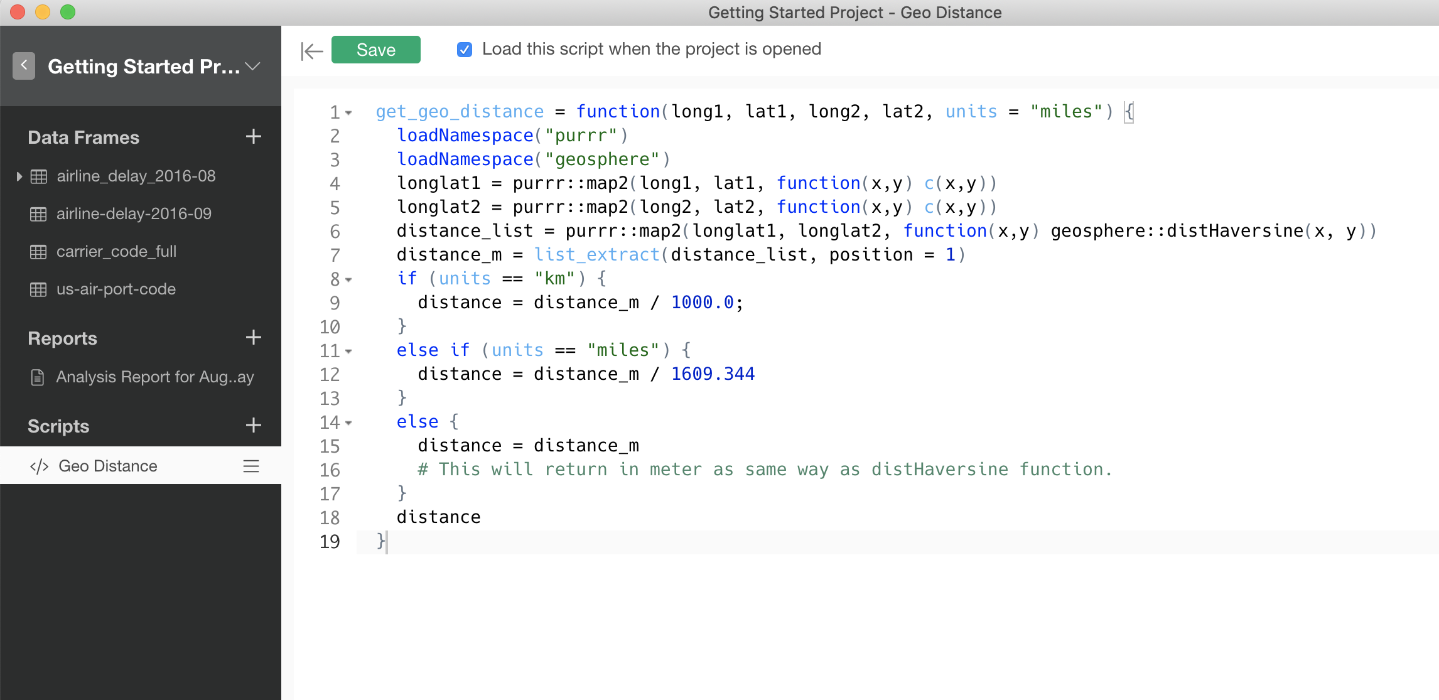Click the back arrow beside project name
1439x700 pixels.
coord(24,65)
